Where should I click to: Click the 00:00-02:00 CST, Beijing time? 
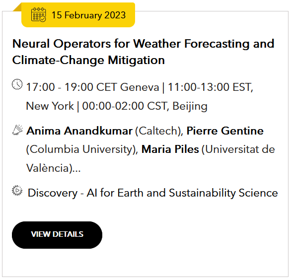pyautogui.click(x=145, y=106)
